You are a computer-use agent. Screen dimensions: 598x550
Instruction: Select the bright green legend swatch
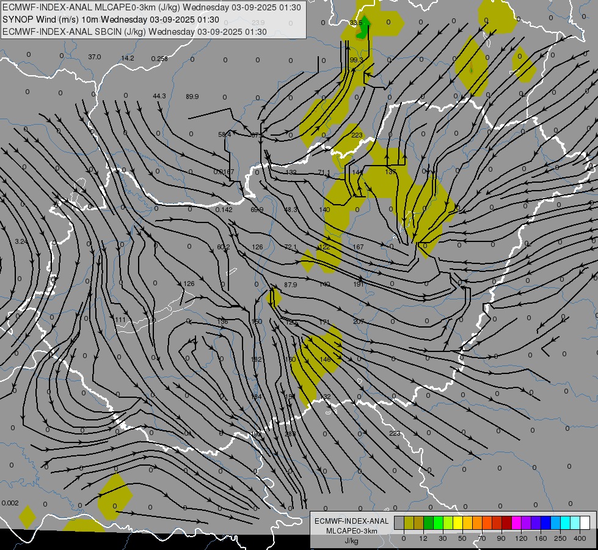click(438, 522)
